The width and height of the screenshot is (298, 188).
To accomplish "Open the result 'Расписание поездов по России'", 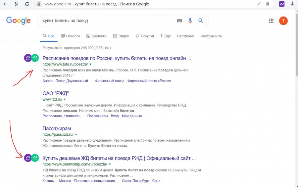I will click(117, 58).
